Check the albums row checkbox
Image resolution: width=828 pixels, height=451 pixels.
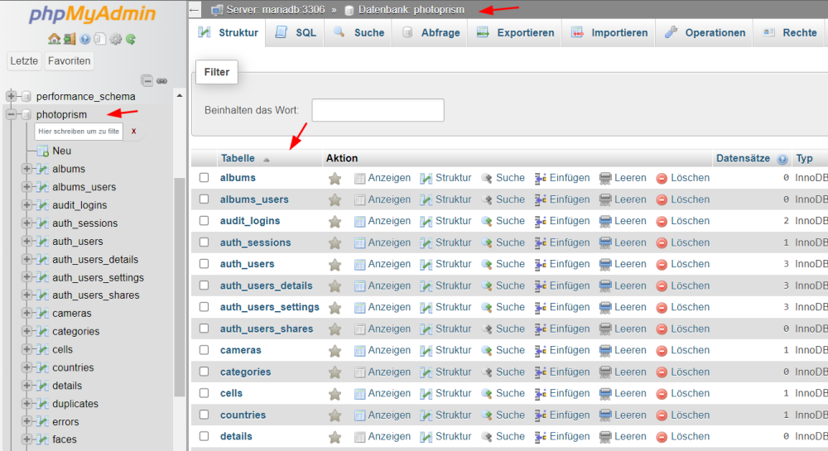[204, 178]
